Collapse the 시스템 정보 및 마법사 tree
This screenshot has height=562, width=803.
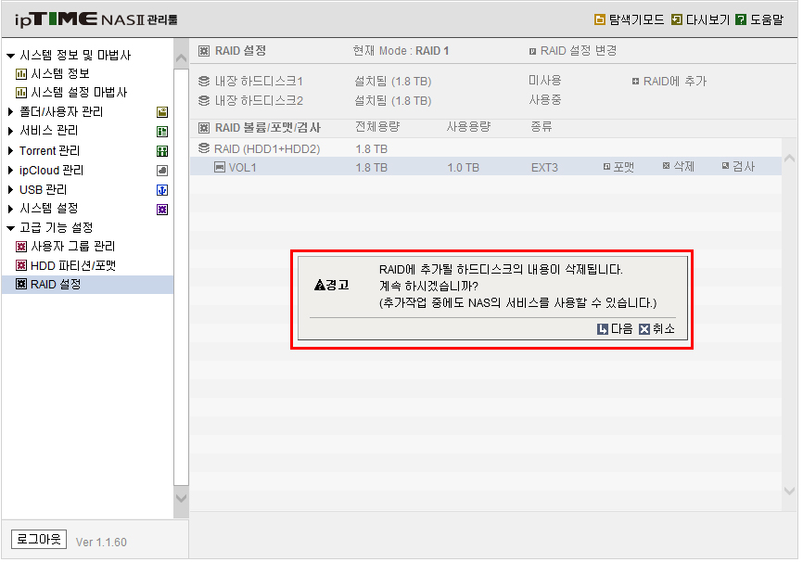pyautogui.click(x=10, y=56)
